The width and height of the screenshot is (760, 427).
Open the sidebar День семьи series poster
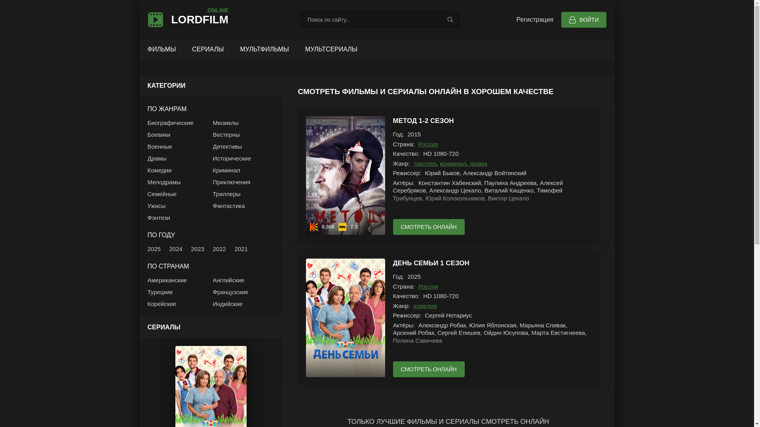[x=211, y=386]
